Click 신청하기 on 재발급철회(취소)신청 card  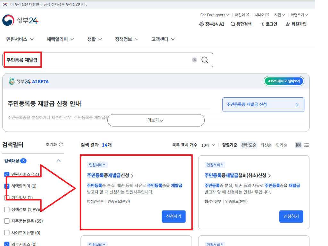(x=291, y=216)
